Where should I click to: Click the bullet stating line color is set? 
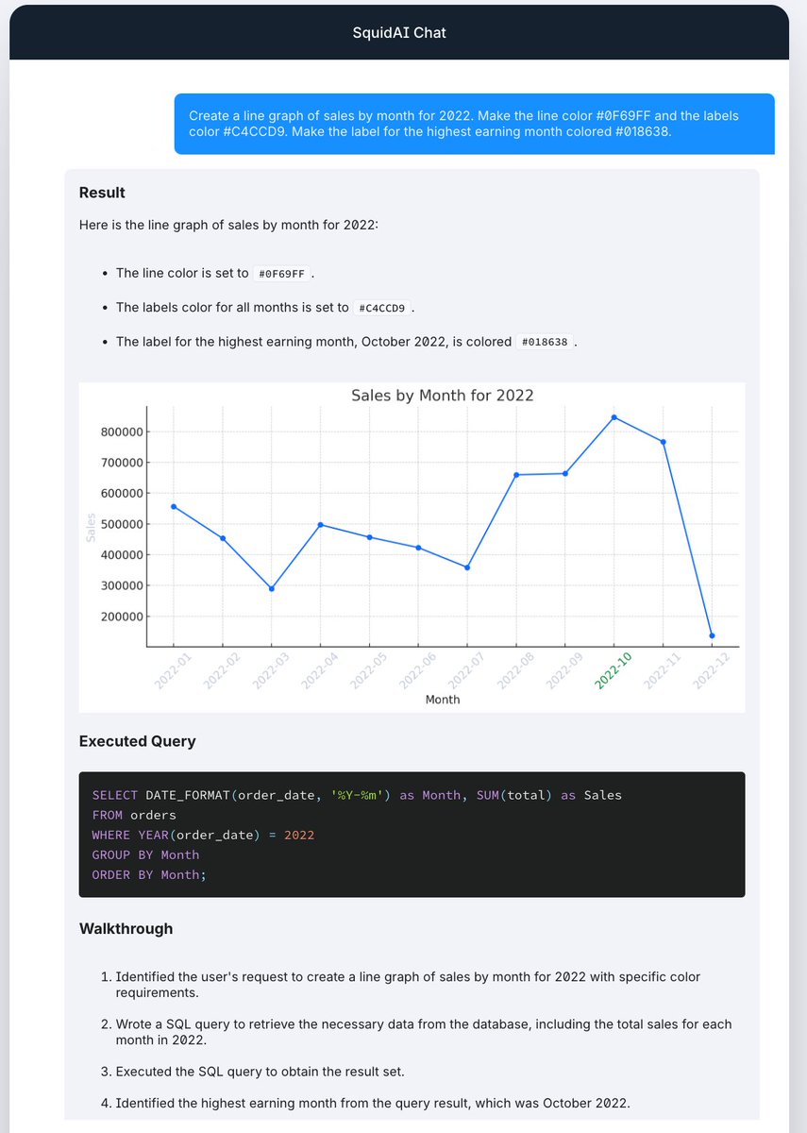click(x=214, y=274)
